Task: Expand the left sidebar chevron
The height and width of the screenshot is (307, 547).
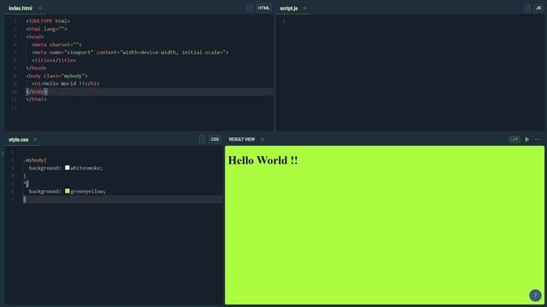Action: (x=3, y=153)
